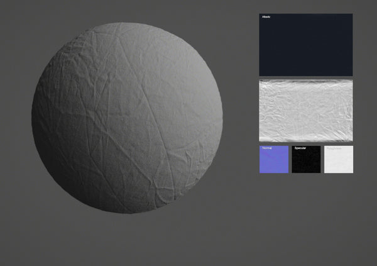Click the top edge of the crumpled height map

click(x=306, y=81)
